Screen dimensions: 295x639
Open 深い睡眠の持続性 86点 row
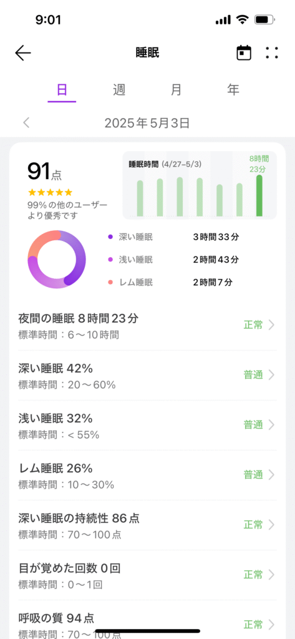click(x=147, y=525)
